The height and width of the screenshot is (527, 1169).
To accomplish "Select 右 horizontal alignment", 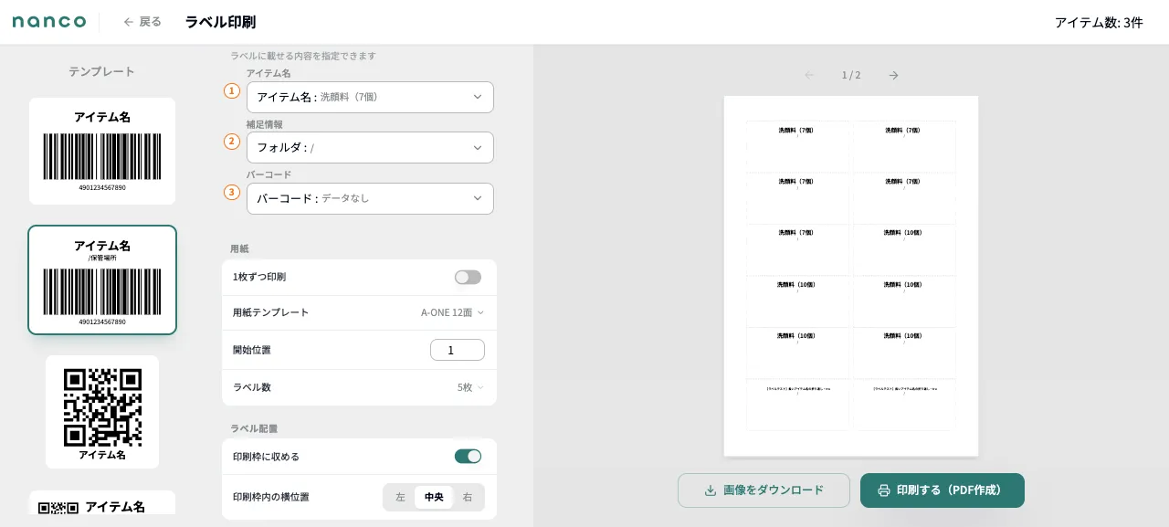I will (468, 497).
